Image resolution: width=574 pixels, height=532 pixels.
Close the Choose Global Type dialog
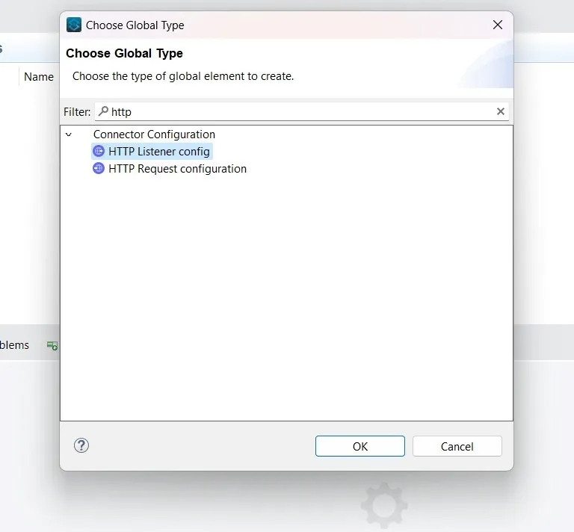point(498,25)
